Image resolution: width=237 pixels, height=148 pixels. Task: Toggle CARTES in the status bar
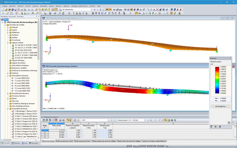(143, 146)
